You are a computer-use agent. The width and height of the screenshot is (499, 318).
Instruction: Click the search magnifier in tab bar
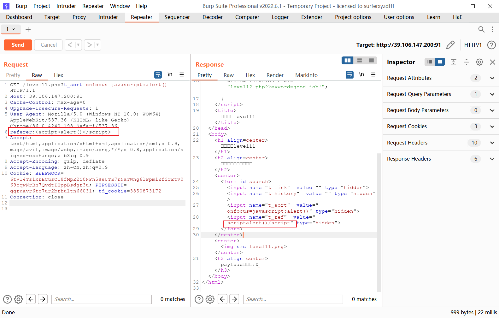click(x=481, y=29)
